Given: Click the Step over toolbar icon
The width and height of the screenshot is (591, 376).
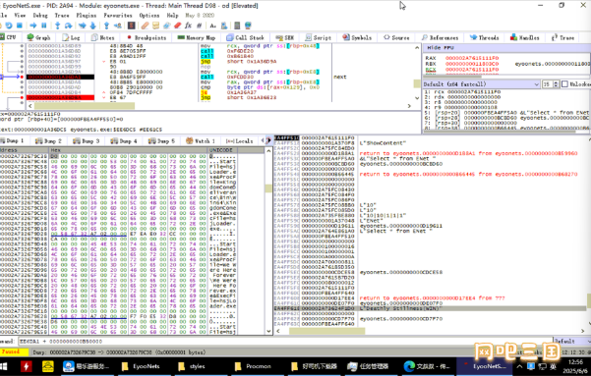Looking at the screenshot, I should click(x=68, y=26).
